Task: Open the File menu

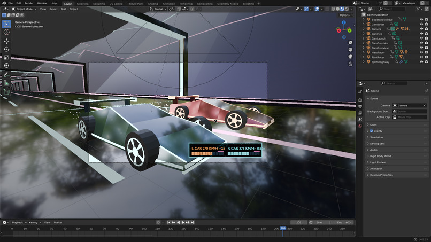Action: (11, 3)
